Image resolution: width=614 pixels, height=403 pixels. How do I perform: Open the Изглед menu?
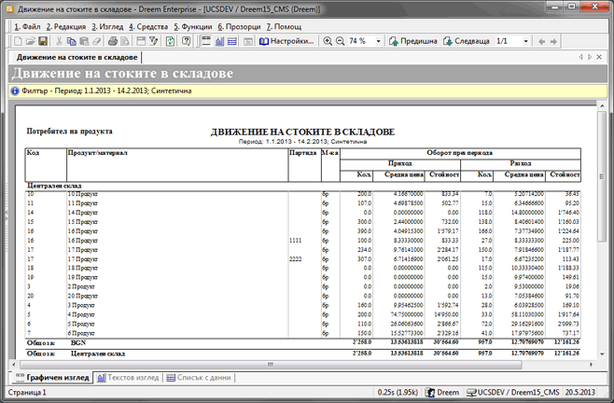point(107,27)
